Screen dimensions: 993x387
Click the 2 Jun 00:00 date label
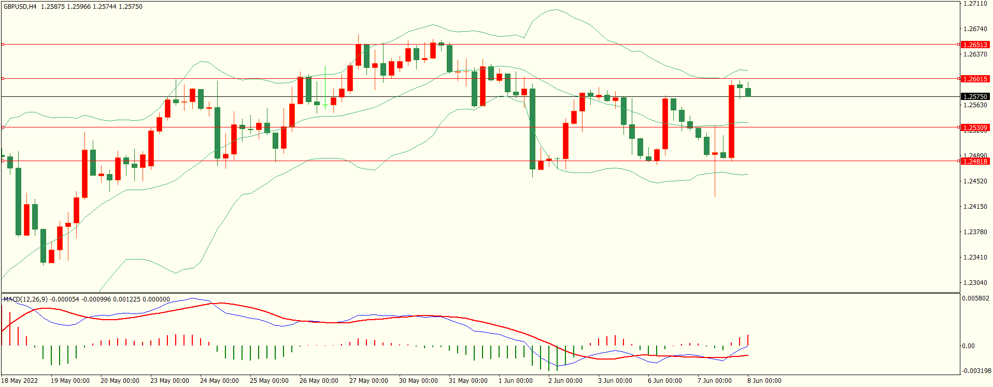tap(565, 381)
